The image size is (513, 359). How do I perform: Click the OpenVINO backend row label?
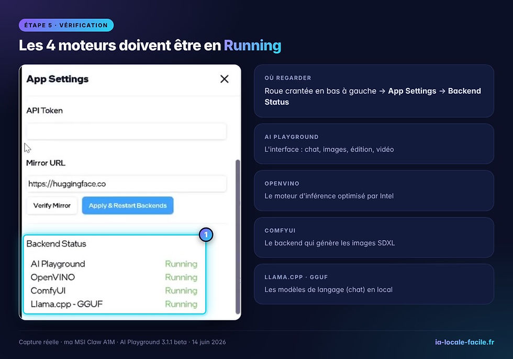(53, 277)
